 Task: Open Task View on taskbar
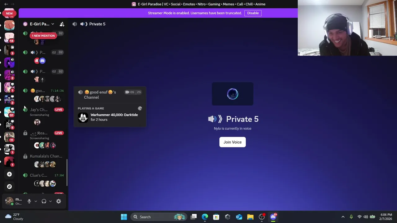pos(194,217)
